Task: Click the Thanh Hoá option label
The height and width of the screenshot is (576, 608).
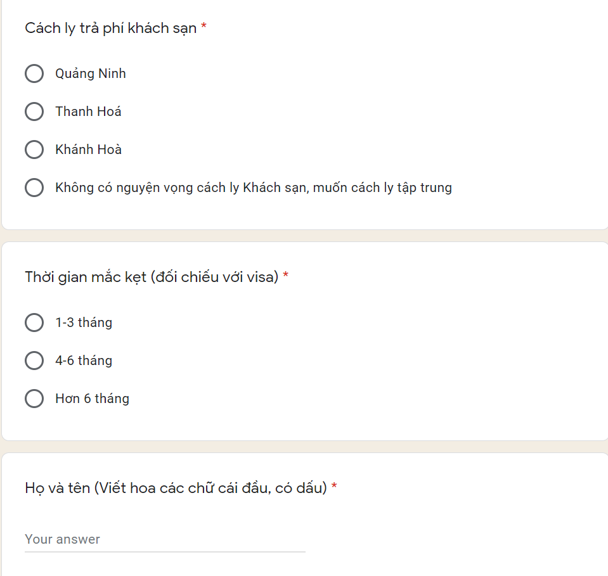Action: tap(88, 112)
